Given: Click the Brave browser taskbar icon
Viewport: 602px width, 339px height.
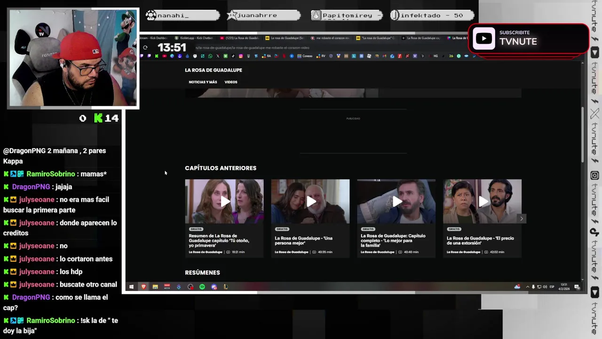Looking at the screenshot, I should pyautogui.click(x=143, y=287).
